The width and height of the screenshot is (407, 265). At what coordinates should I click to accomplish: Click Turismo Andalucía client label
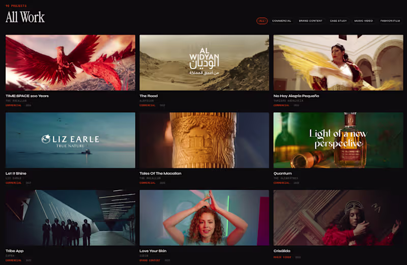pyautogui.click(x=288, y=101)
